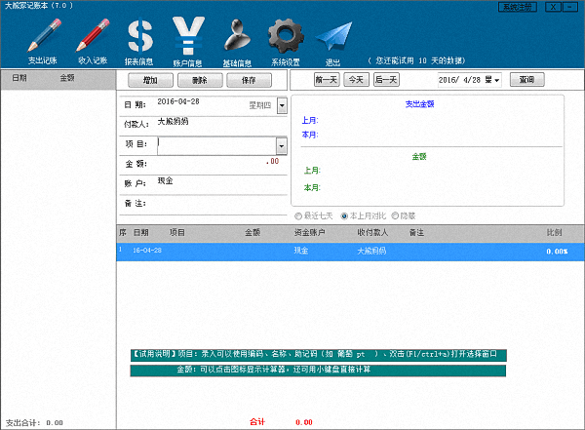Screen dimensions: 585x430
Task: Open the query date picker dropdown
Action: (496, 80)
